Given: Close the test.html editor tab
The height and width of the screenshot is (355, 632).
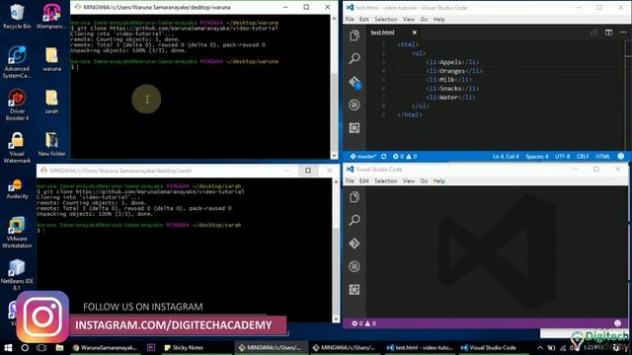Looking at the screenshot, I should [x=415, y=33].
